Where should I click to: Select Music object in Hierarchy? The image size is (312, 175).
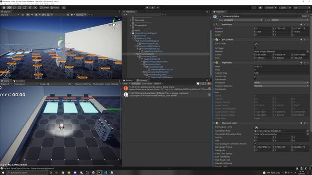(x=137, y=31)
